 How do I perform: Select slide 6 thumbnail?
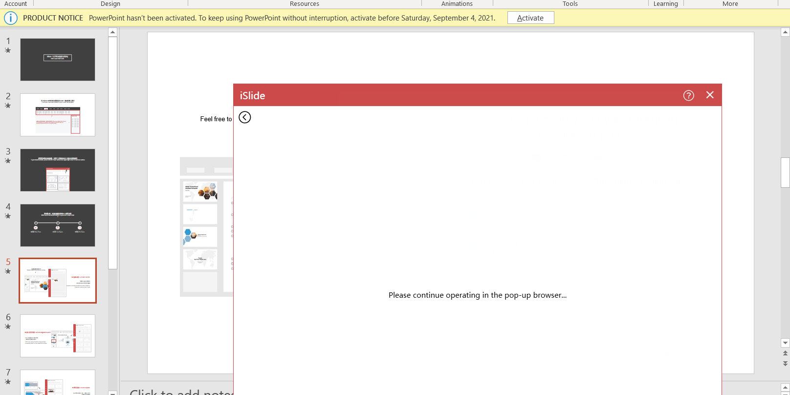[x=58, y=336]
